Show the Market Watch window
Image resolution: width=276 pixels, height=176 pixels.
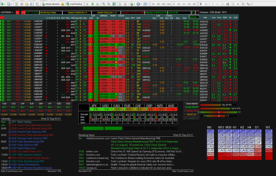pos(16,4)
